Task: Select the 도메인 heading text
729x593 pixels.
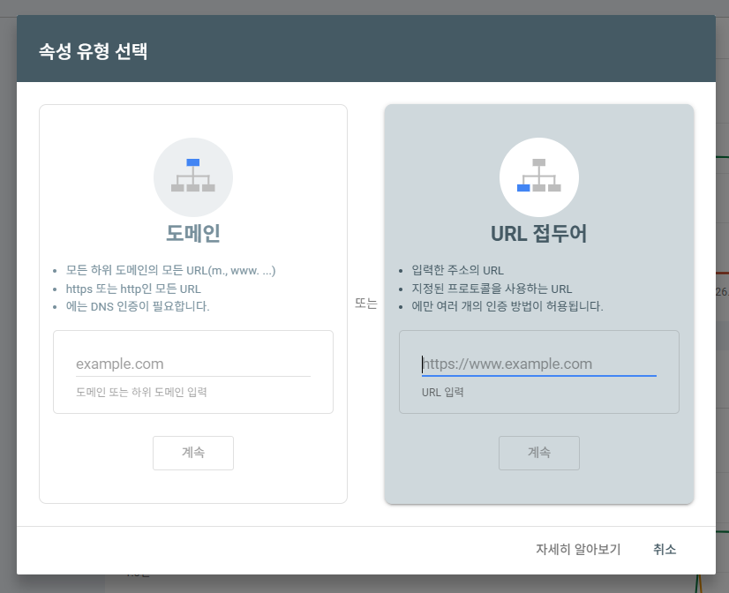Action: [x=193, y=233]
